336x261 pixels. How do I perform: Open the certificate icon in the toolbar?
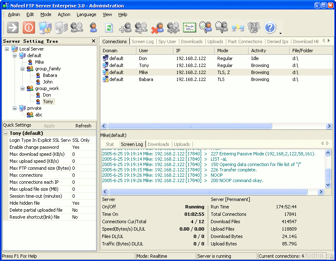click(189, 28)
